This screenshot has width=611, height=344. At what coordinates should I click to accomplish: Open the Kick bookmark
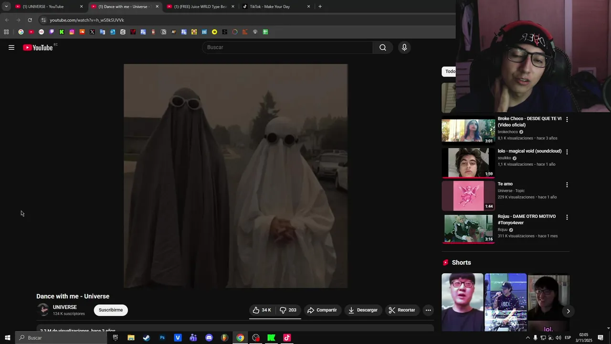pos(62,32)
